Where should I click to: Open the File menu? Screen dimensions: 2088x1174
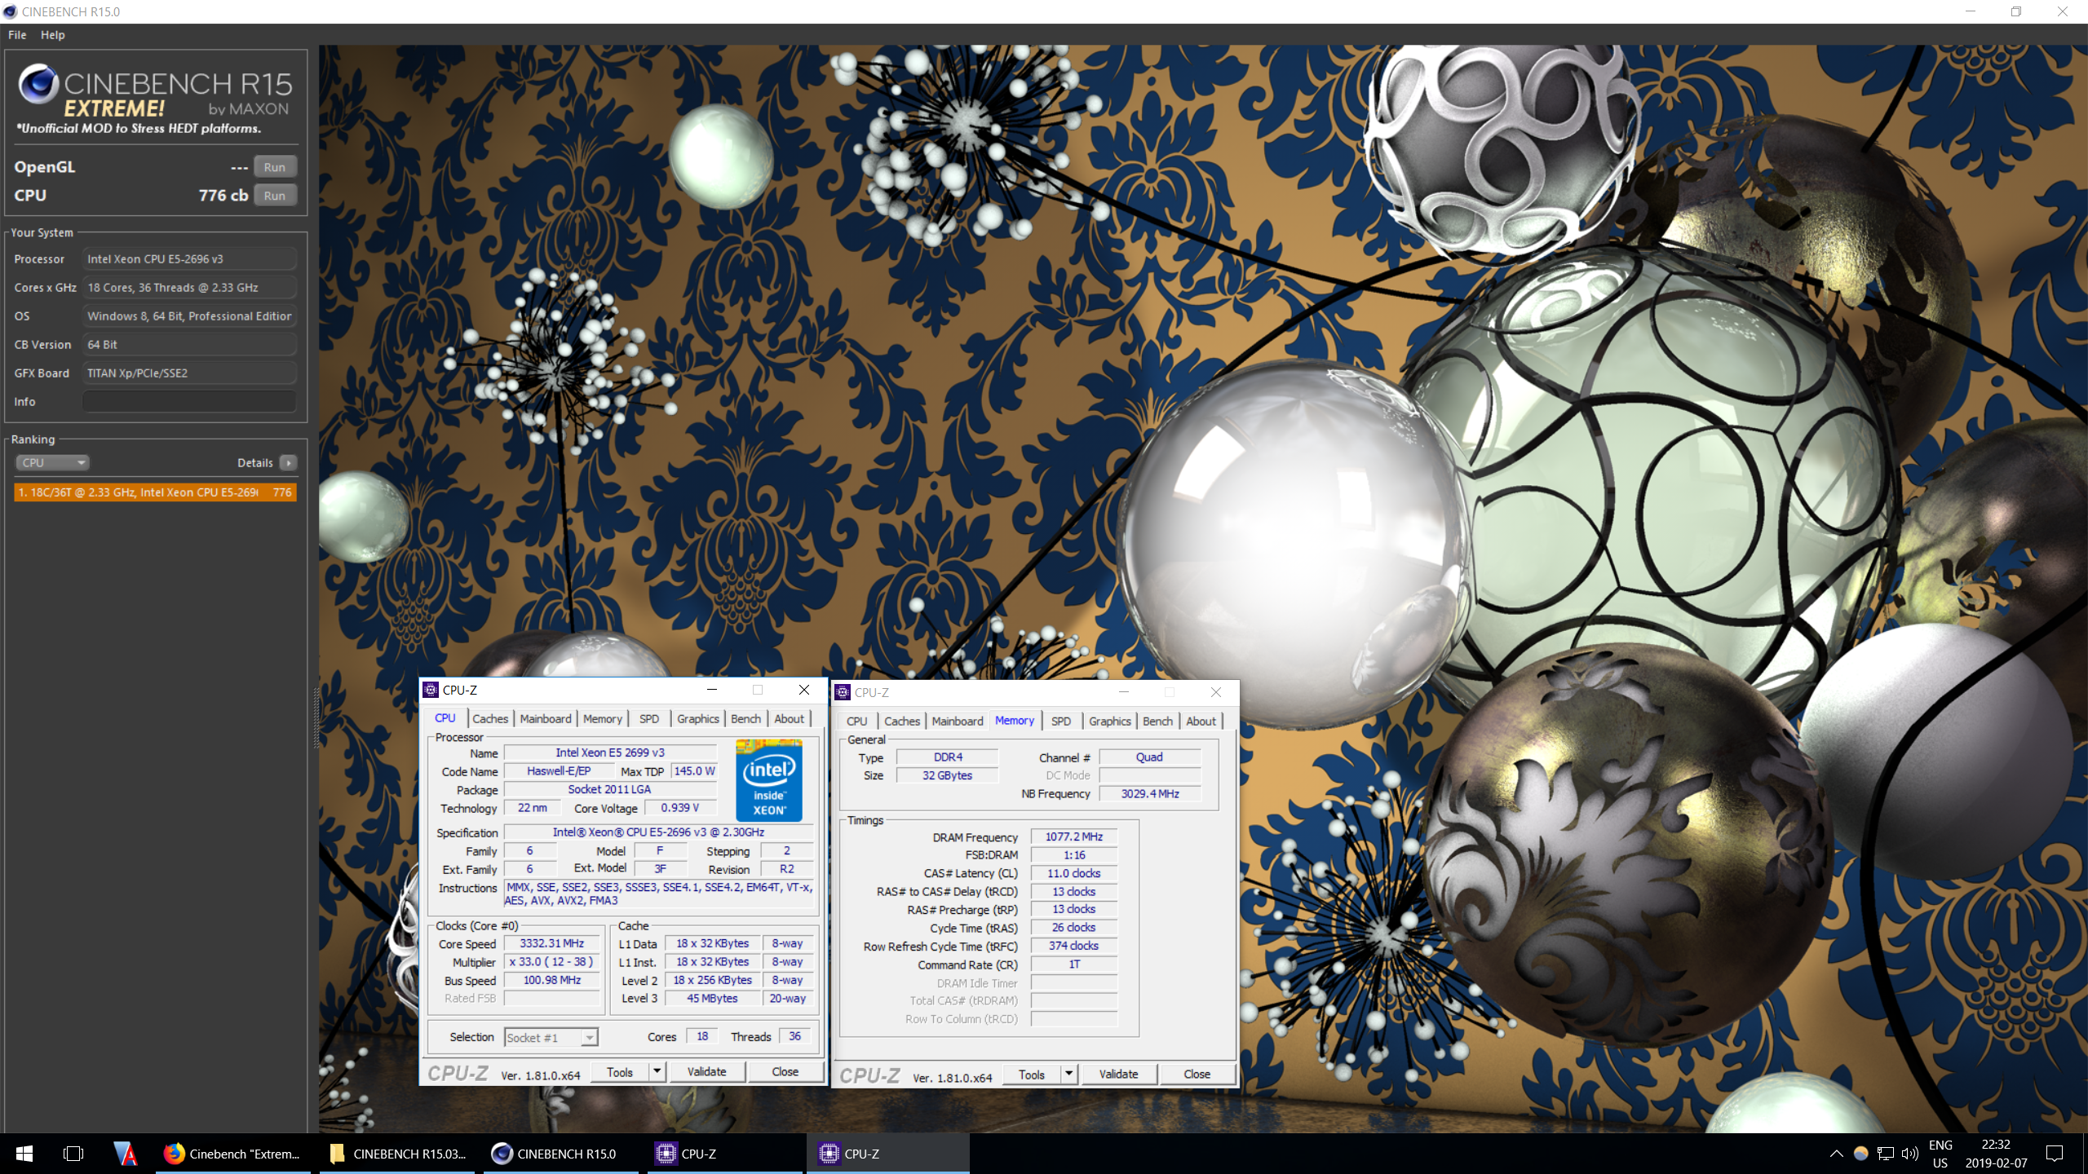(17, 35)
